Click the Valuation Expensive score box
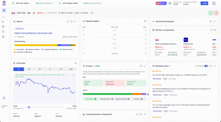 coord(114,83)
